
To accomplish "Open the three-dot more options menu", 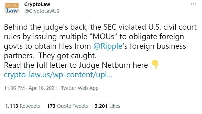I will pyautogui.click(x=193, y=5).
